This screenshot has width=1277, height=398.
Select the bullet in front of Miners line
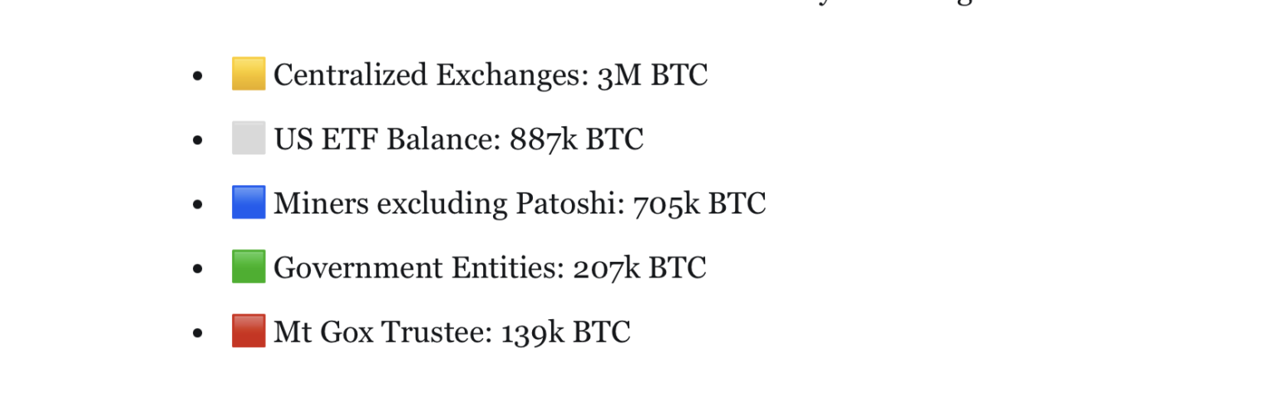[x=197, y=204]
